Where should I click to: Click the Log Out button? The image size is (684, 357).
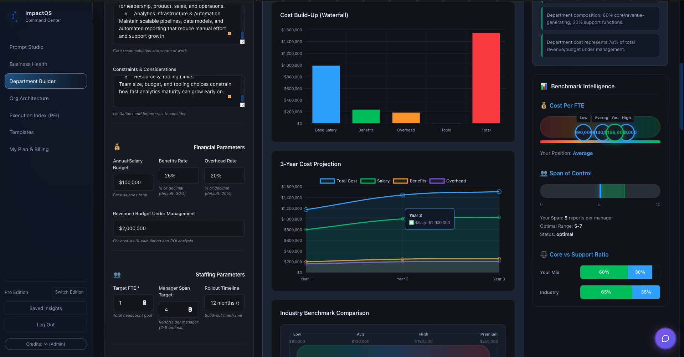click(x=46, y=325)
